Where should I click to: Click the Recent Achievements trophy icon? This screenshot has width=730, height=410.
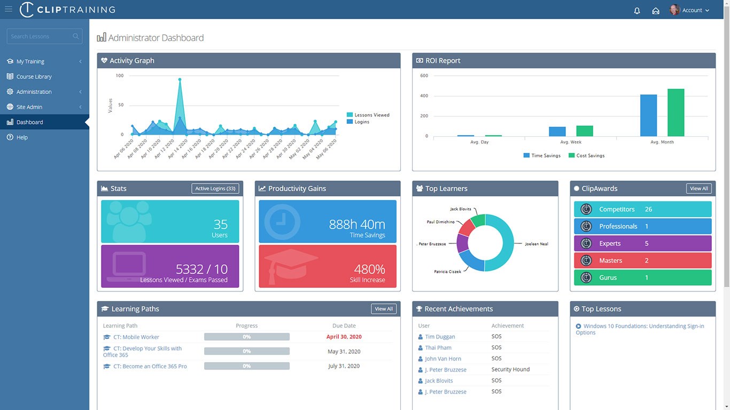click(x=420, y=309)
